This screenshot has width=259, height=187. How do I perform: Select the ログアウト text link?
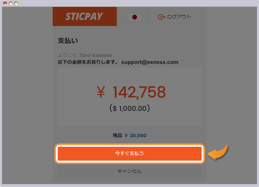(179, 17)
